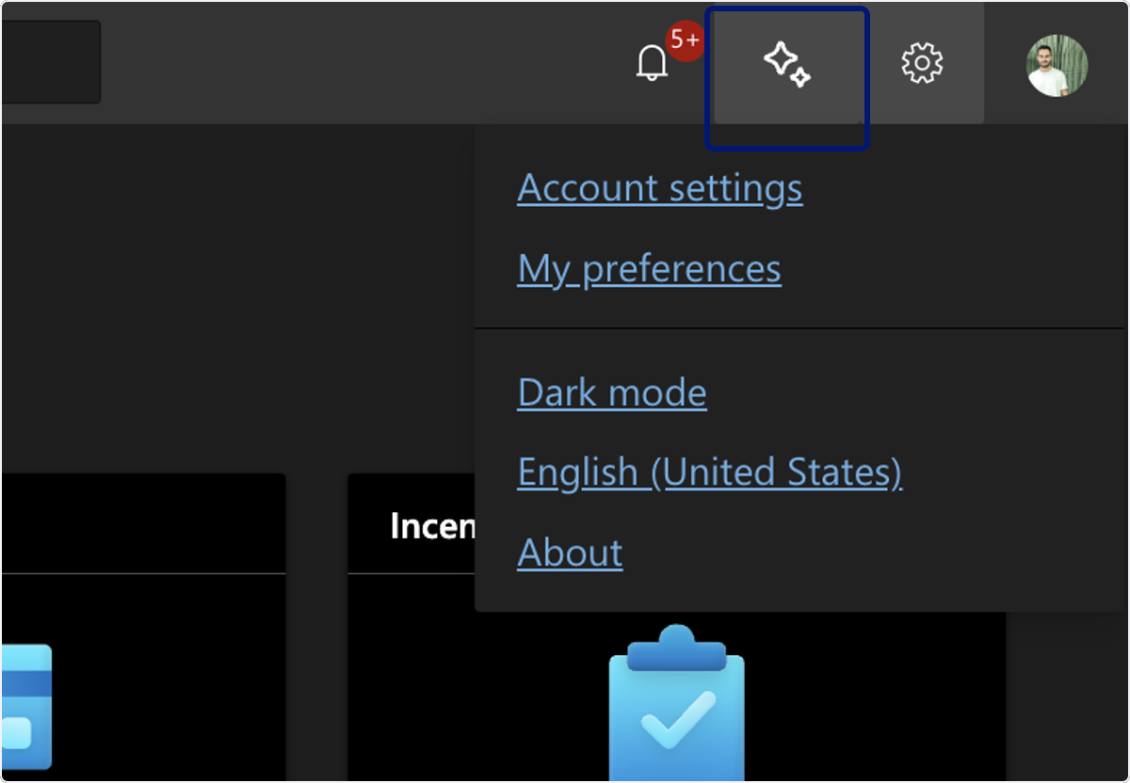Screen dimensions: 1130x783
Task: Open Account settings link
Action: pos(660,188)
